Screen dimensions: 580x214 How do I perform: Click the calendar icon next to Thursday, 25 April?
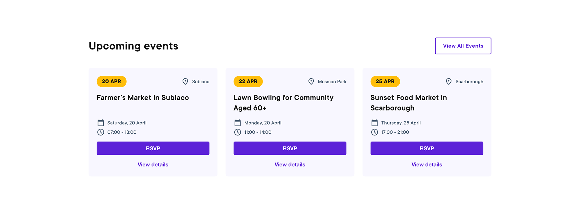[x=374, y=123]
